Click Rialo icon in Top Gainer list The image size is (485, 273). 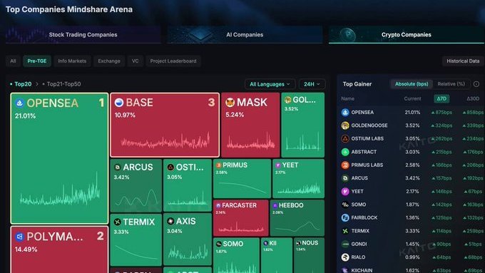[345, 257]
